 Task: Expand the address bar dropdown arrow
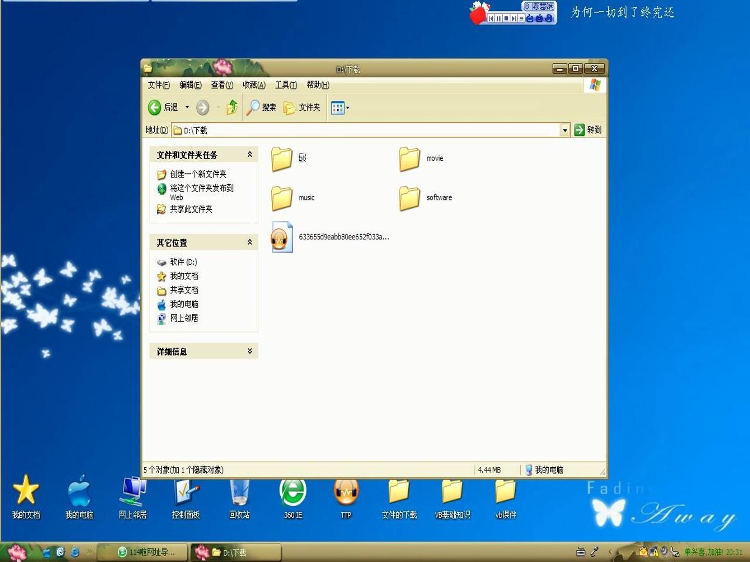565,130
